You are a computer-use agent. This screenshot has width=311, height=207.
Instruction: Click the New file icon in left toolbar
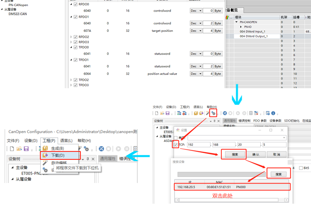click(12, 149)
